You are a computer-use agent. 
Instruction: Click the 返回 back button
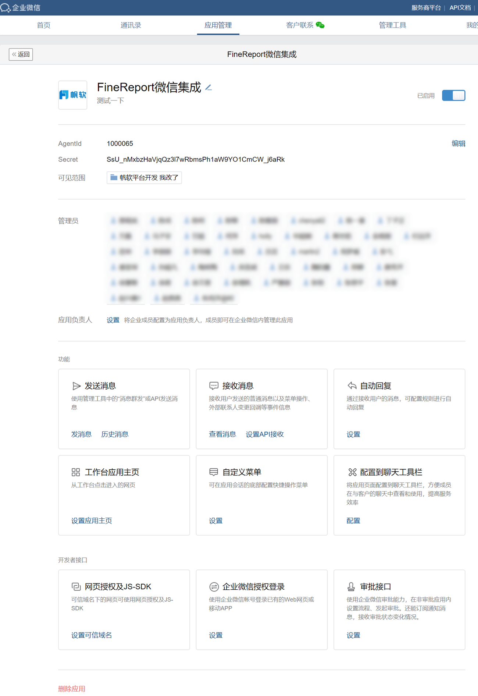click(x=21, y=54)
